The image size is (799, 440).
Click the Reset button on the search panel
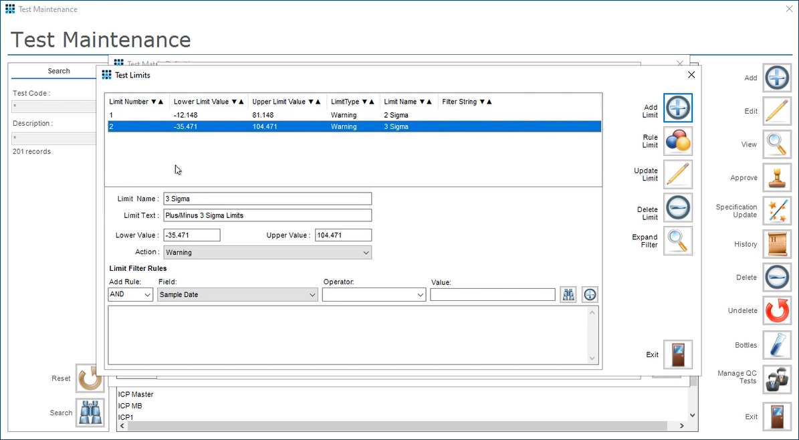point(90,378)
